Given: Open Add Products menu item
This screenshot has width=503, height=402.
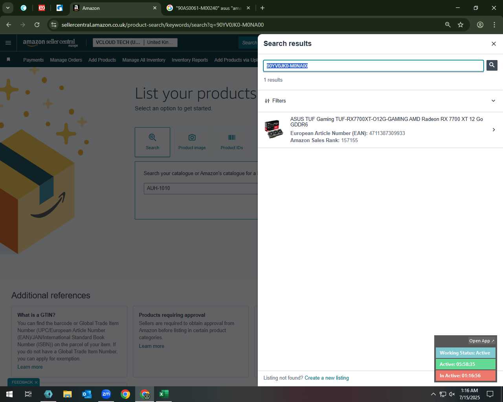Looking at the screenshot, I should 102,60.
